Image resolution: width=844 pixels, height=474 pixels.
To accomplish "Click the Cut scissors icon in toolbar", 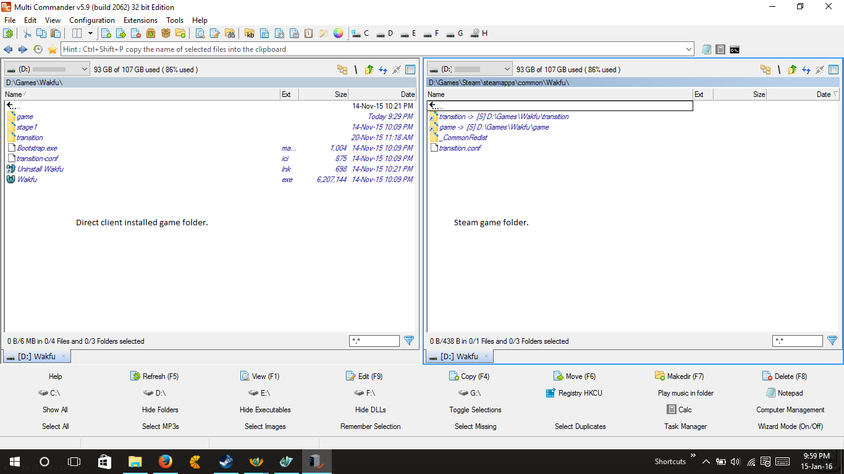I will (27, 33).
